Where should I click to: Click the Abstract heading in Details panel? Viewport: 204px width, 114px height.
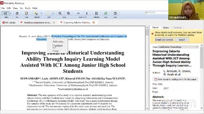158,97
